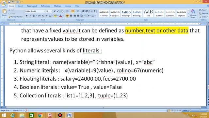
Task: Shrink the font size
Action: 58,11
